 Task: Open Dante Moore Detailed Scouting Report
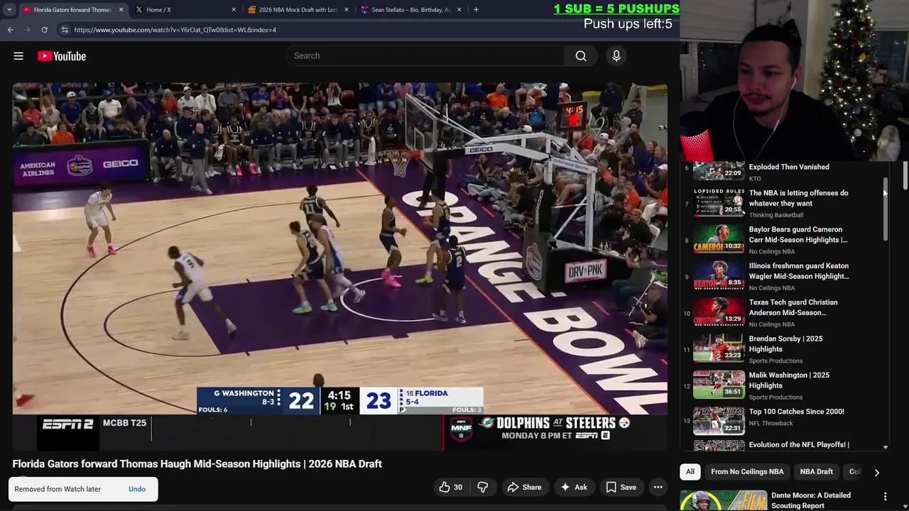(x=810, y=500)
